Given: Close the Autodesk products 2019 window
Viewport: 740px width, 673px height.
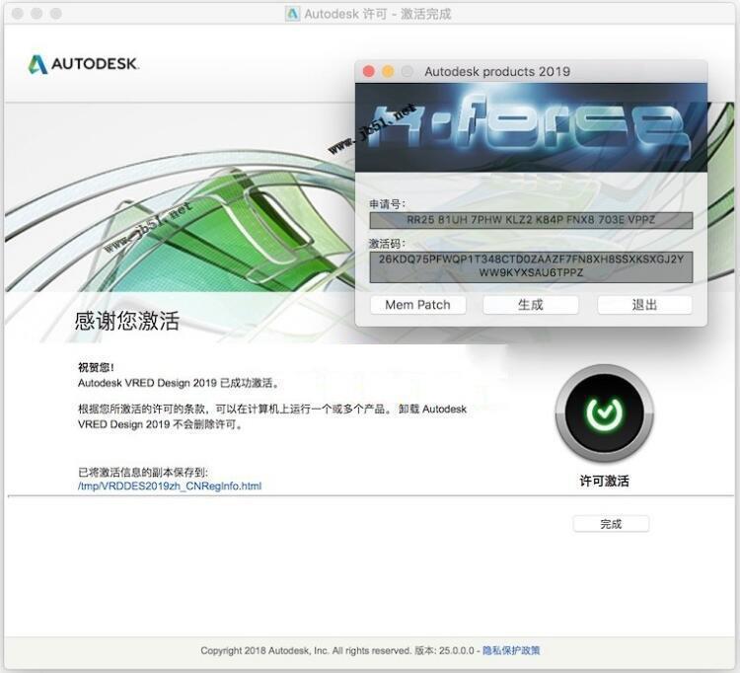Looking at the screenshot, I should pyautogui.click(x=369, y=72).
